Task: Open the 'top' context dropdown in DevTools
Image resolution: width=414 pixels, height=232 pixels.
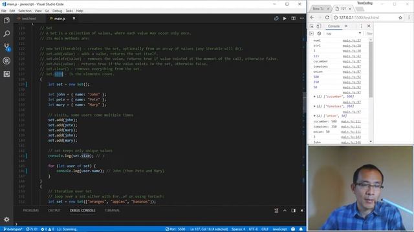Action: [x=343, y=34]
